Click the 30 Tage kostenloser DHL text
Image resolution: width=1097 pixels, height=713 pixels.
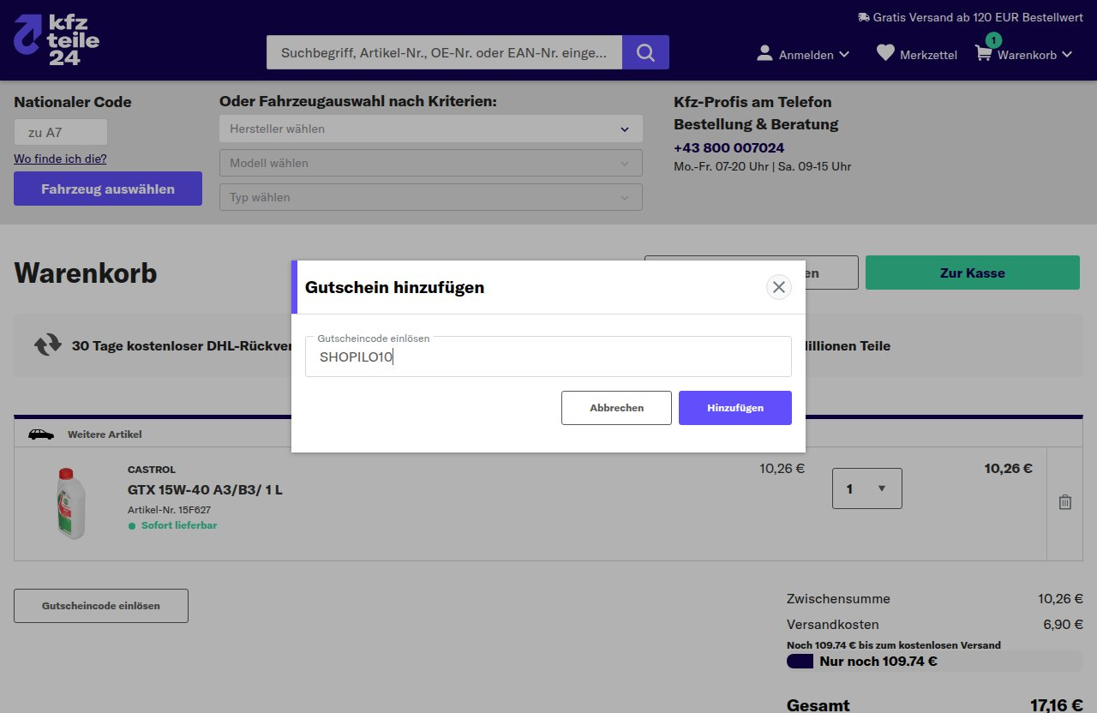(182, 346)
